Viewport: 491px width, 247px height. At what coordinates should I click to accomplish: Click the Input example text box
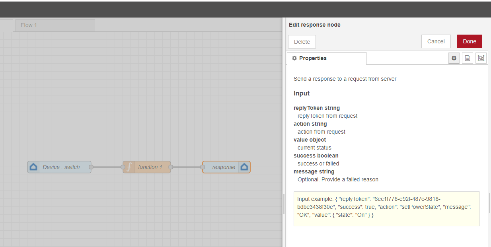click(x=386, y=209)
